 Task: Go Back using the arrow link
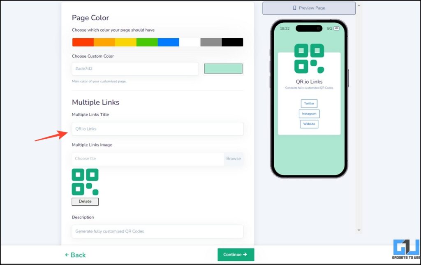click(x=75, y=255)
